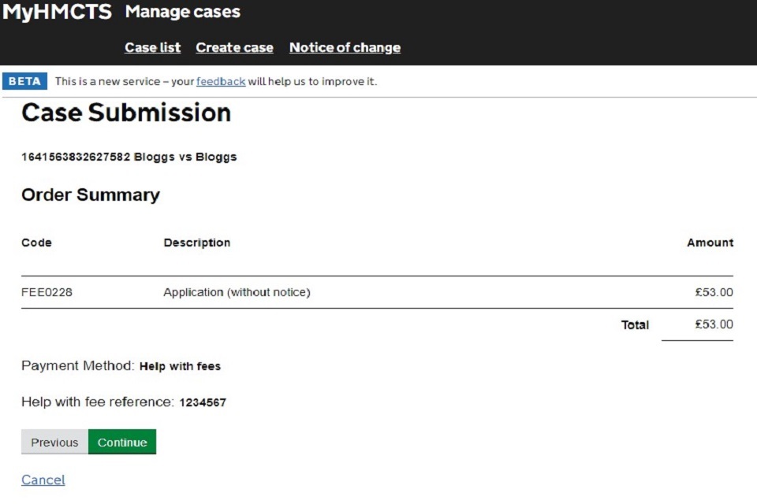Click the Manage cases header title
Image resolution: width=757 pixels, height=504 pixels.
[x=182, y=13]
